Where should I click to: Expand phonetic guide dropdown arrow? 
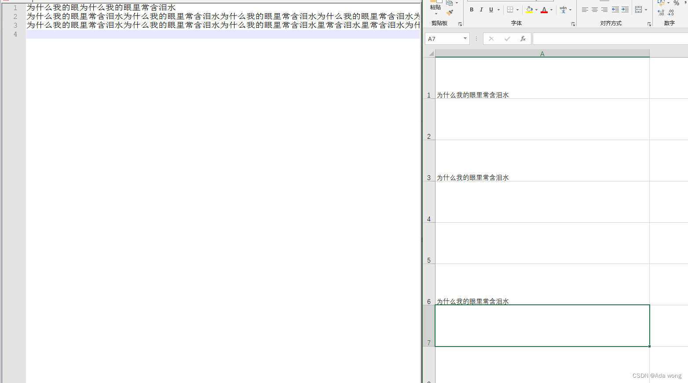tap(570, 10)
